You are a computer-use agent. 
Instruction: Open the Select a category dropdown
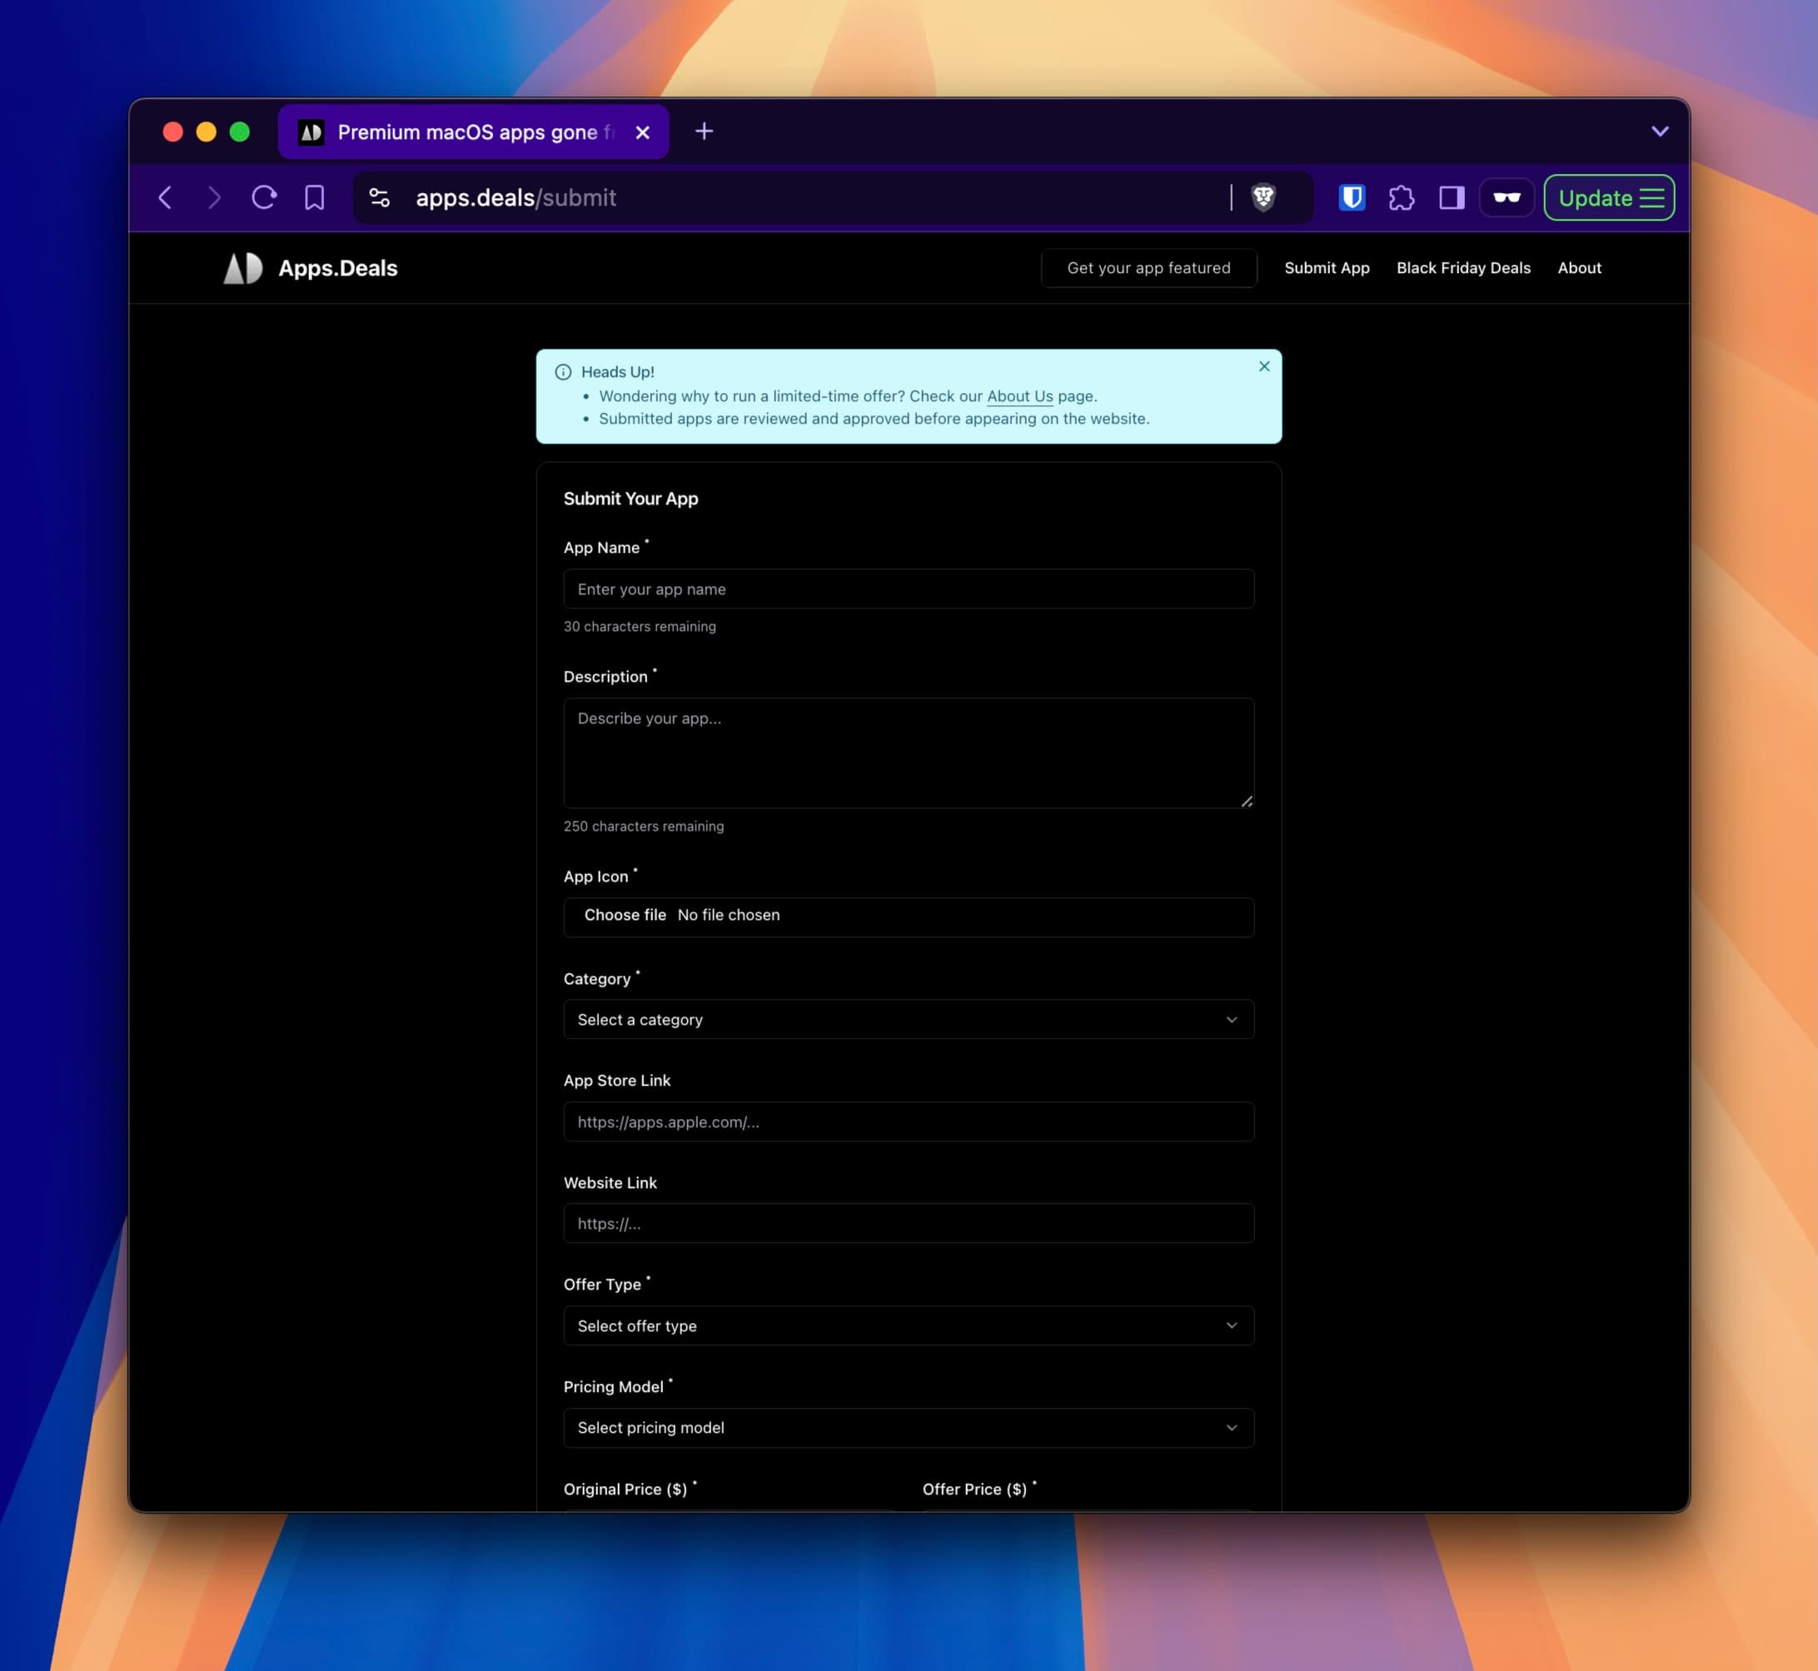(x=908, y=1019)
